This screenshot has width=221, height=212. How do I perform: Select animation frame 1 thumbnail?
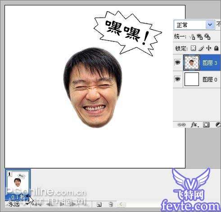[18, 182]
